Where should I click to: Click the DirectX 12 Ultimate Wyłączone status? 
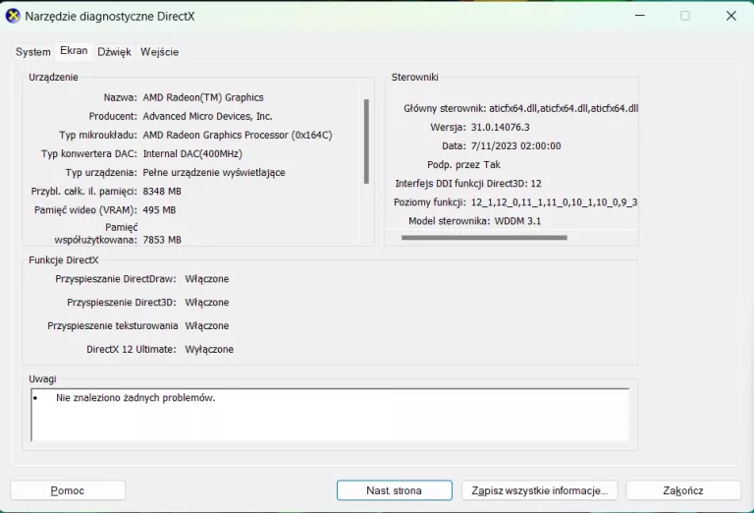209,349
